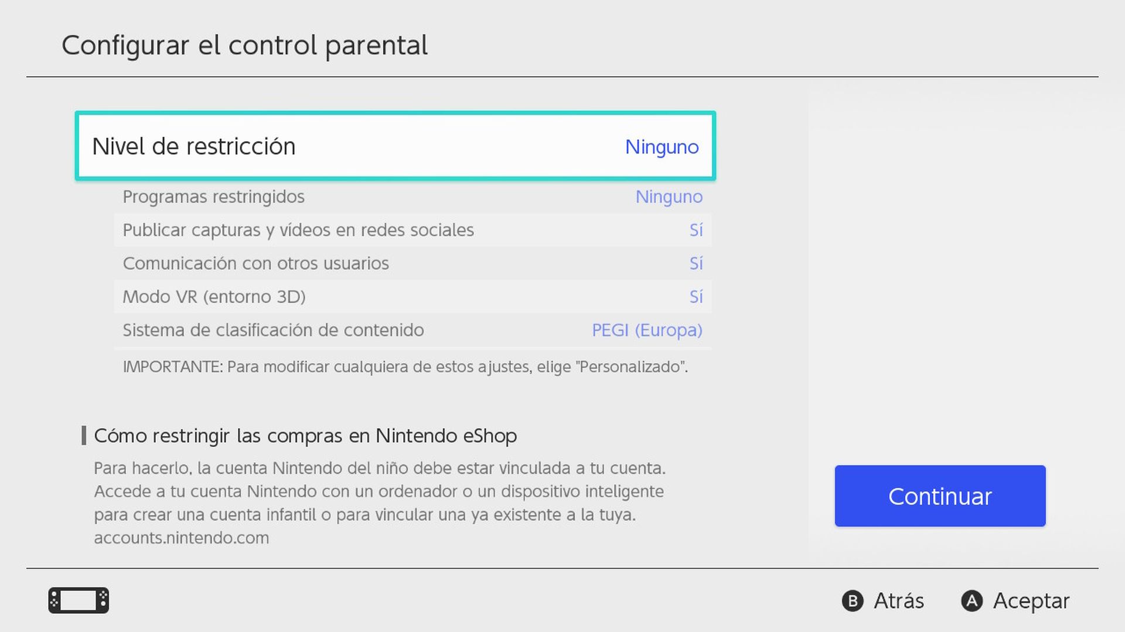Select the A Aceptar button icon

click(x=972, y=600)
